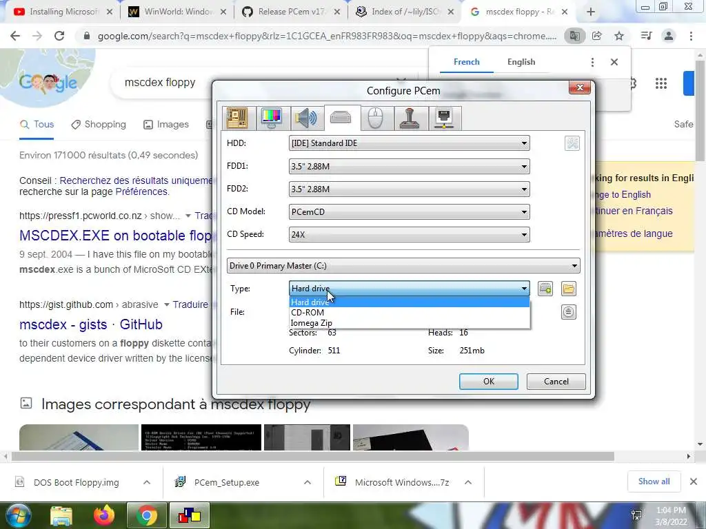Choose Iomega Zip in the Type list

pos(410,322)
